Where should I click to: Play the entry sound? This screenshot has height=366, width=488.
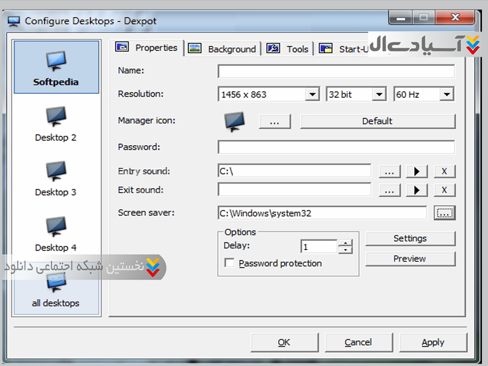(x=417, y=171)
